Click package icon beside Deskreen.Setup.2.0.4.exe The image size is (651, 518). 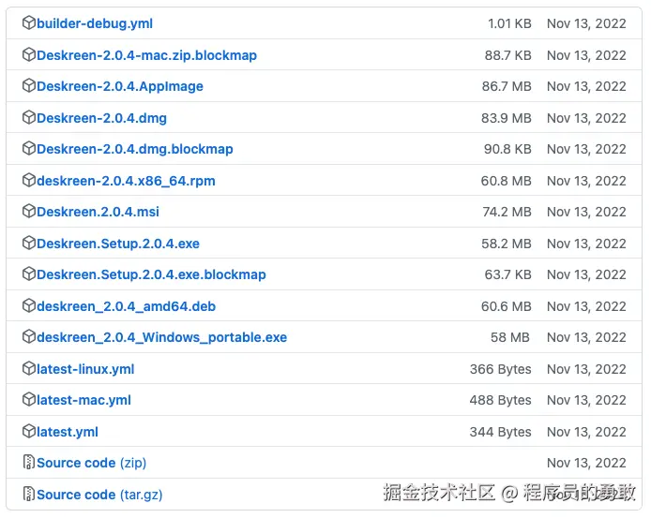coord(29,243)
